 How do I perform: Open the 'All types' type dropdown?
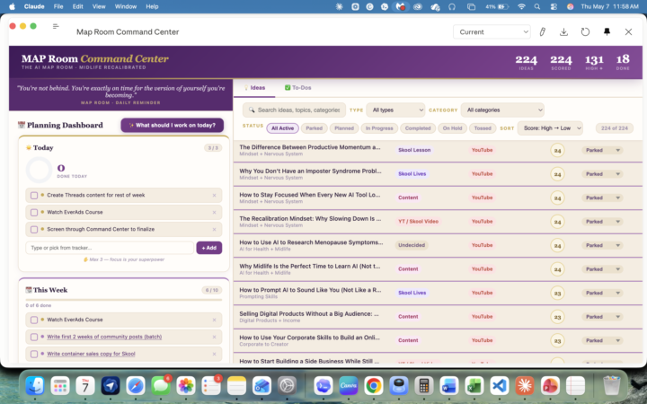395,110
